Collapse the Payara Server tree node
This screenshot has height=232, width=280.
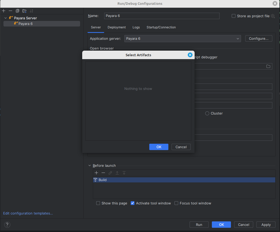(6, 18)
